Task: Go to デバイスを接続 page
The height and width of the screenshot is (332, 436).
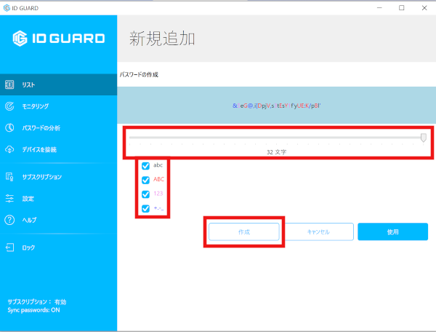Action: click(58, 149)
